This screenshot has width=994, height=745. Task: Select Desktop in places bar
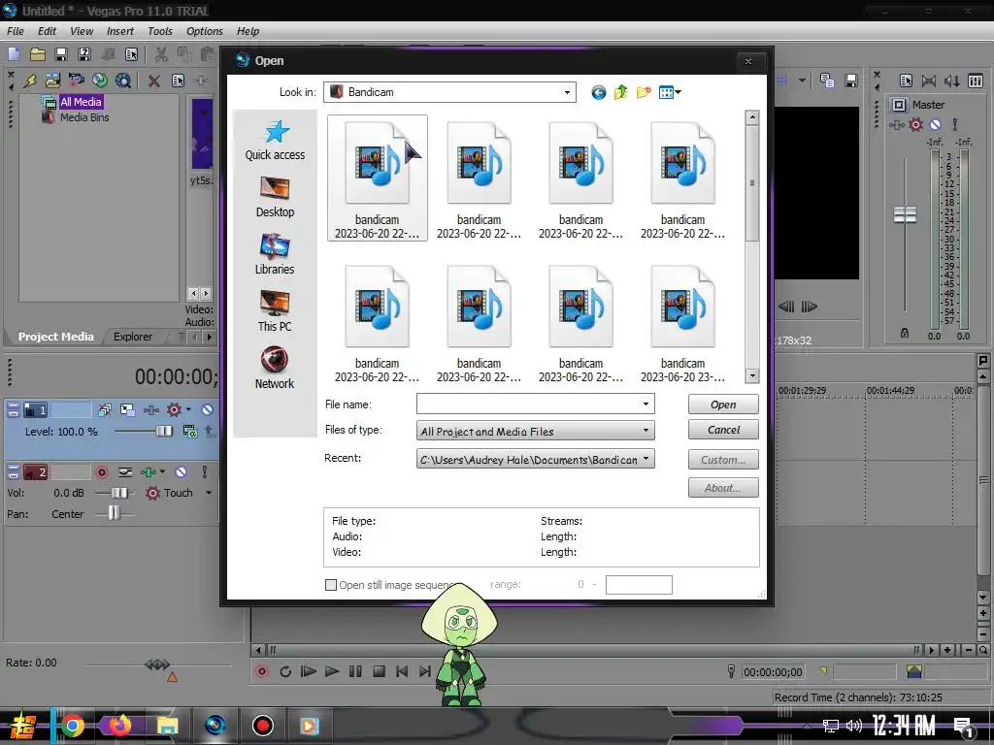click(x=275, y=198)
